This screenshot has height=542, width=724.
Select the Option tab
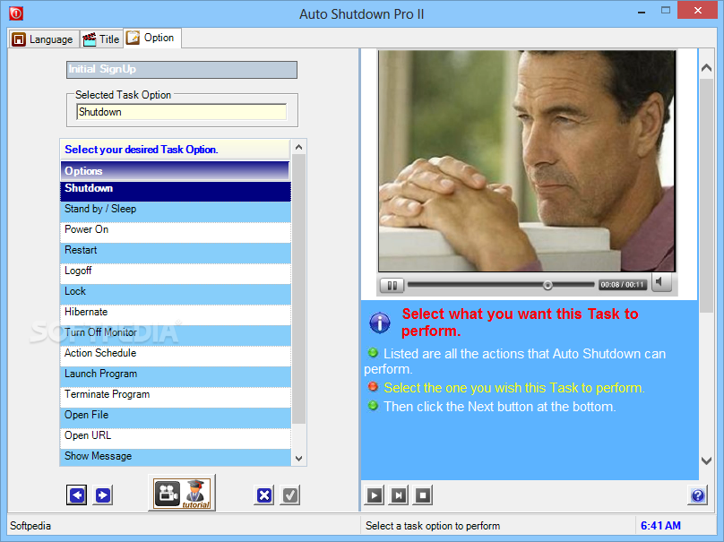click(152, 38)
